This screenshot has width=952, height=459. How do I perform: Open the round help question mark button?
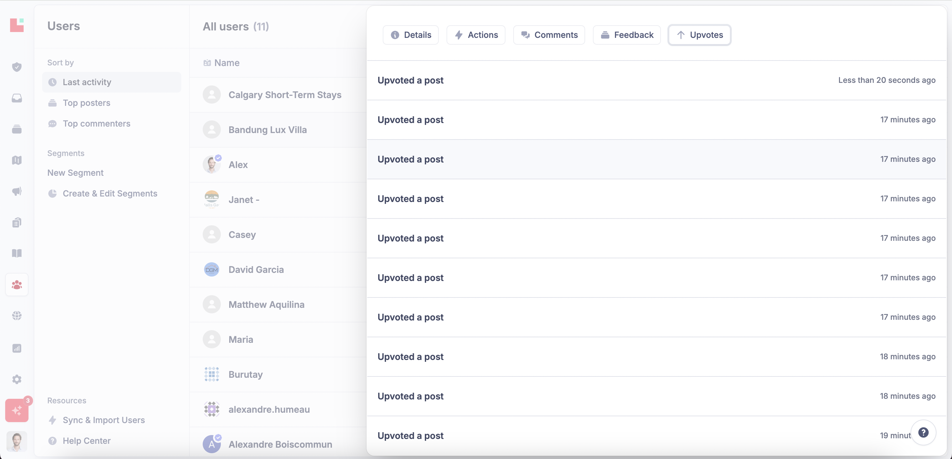pyautogui.click(x=923, y=432)
